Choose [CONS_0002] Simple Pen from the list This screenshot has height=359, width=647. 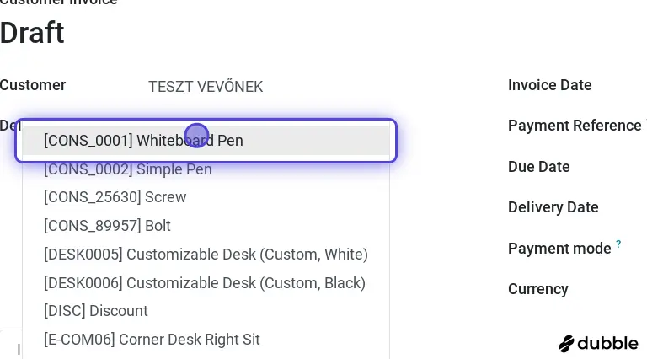[x=128, y=169]
